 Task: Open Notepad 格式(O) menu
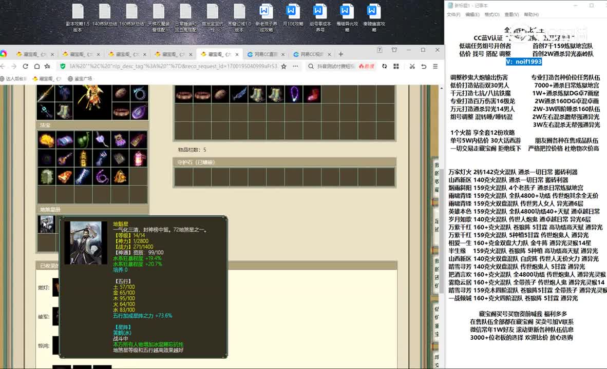[491, 15]
